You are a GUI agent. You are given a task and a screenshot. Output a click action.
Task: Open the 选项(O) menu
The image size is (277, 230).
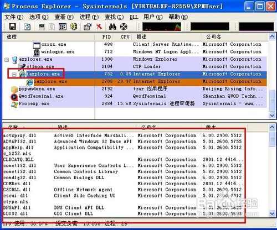tap(39, 17)
